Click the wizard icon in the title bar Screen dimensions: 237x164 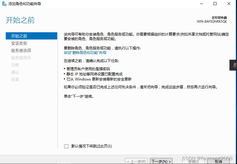tap(5, 4)
